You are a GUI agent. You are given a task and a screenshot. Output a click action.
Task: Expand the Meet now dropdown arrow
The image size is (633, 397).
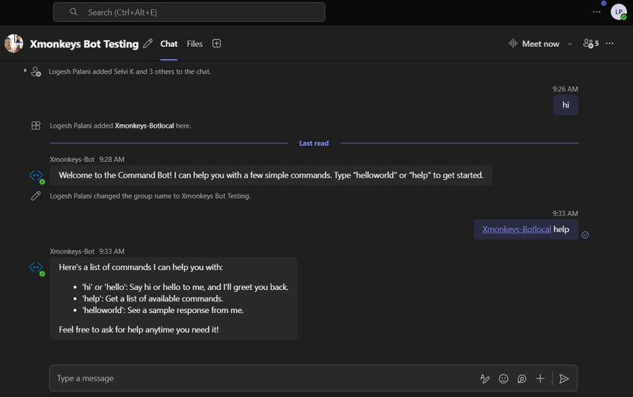[570, 44]
